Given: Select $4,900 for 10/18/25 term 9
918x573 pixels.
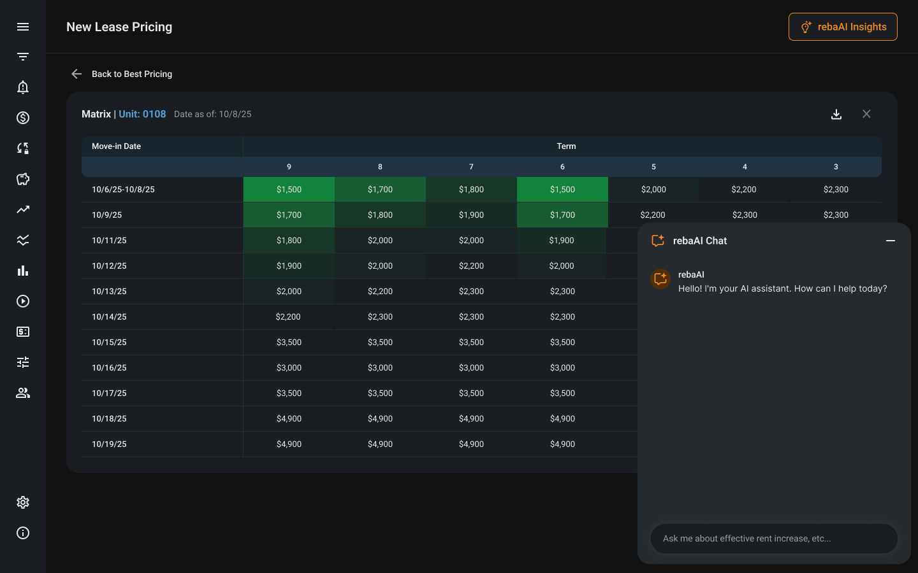Looking at the screenshot, I should pyautogui.click(x=289, y=419).
